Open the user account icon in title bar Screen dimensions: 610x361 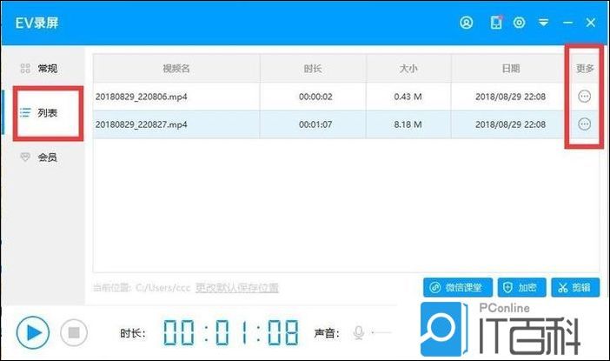click(x=466, y=23)
